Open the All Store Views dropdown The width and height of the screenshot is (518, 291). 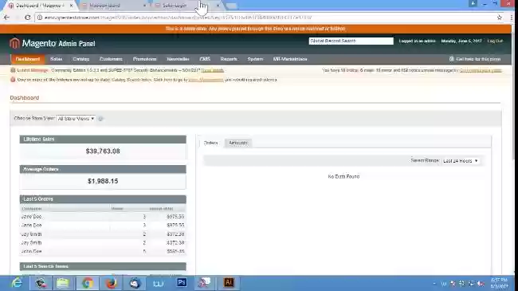point(76,118)
